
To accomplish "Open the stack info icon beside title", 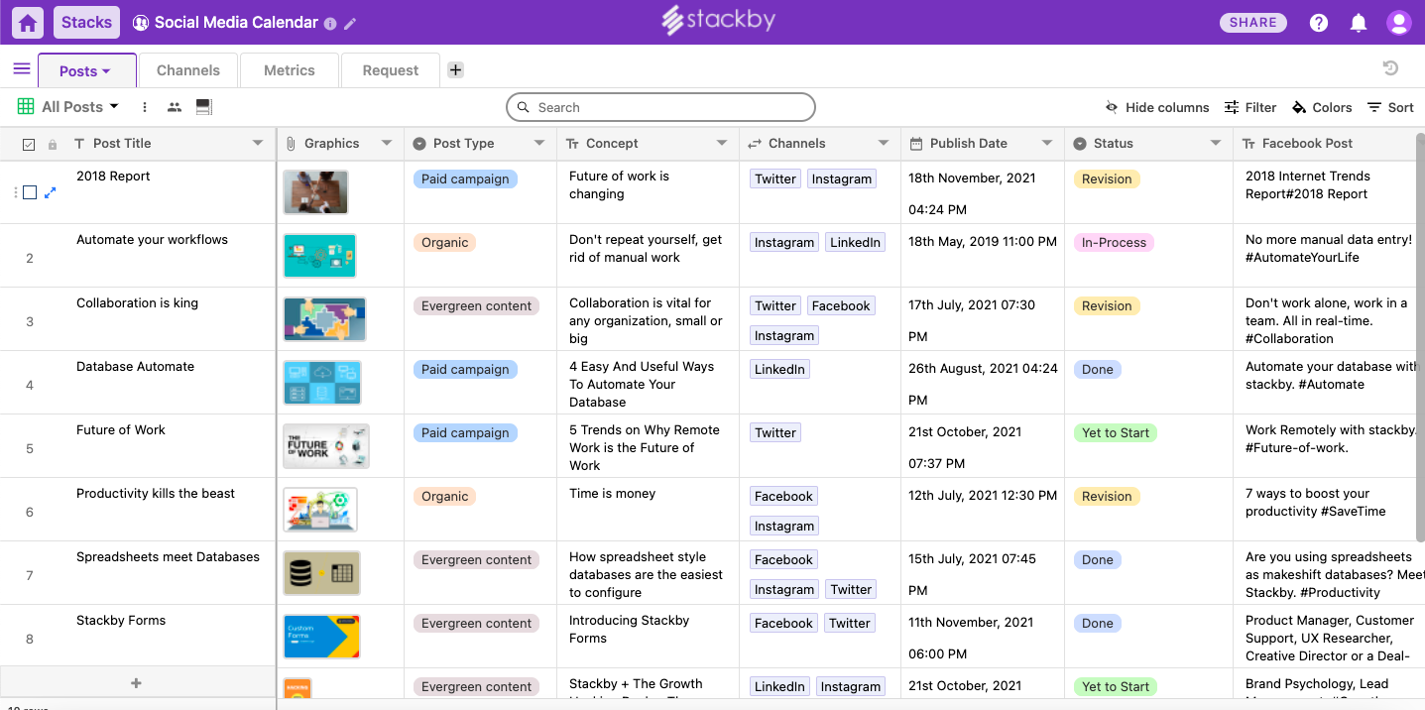I will pyautogui.click(x=330, y=23).
